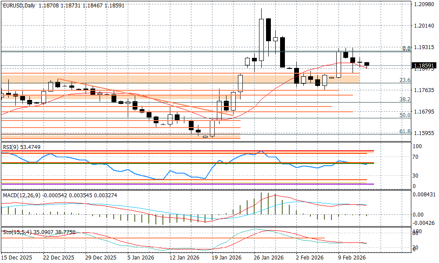Select the 0.0 Fibonacci level label
Screen dimensions: 439x263
click(x=407, y=48)
